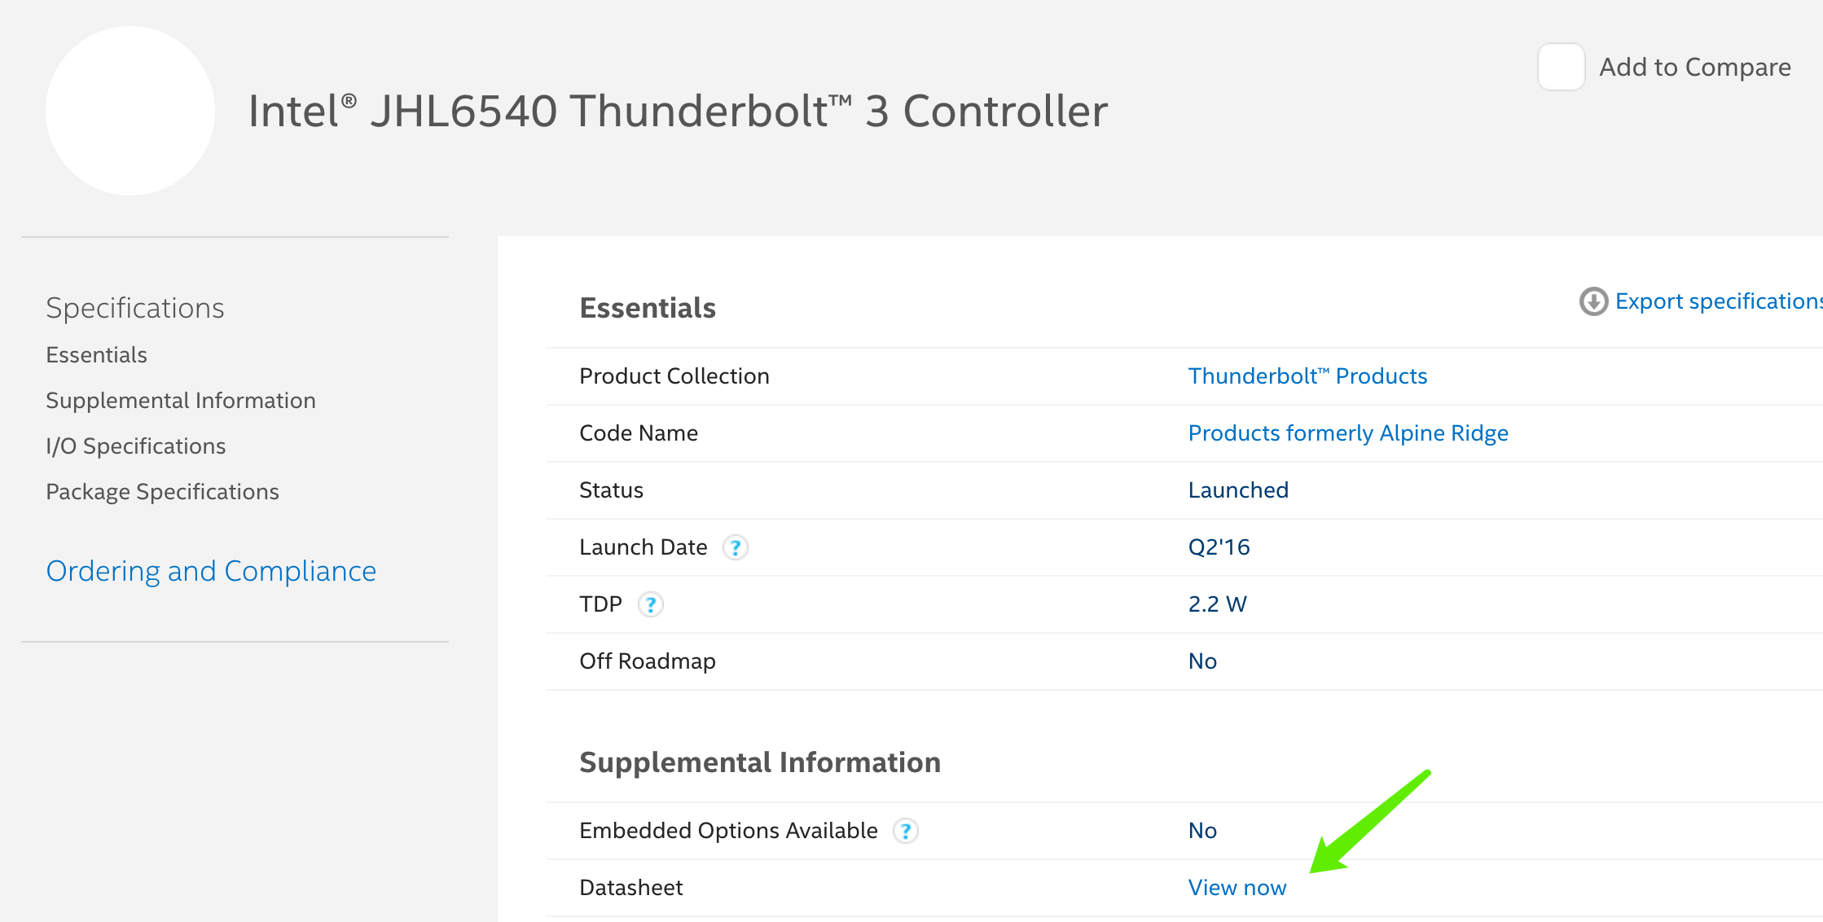
Task: Go to Supplemental Information sidebar item
Action: [180, 401]
